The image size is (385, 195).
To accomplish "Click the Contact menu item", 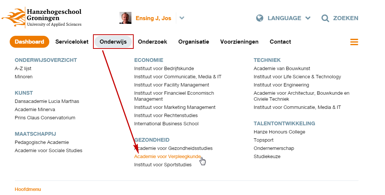I will point(280,42).
